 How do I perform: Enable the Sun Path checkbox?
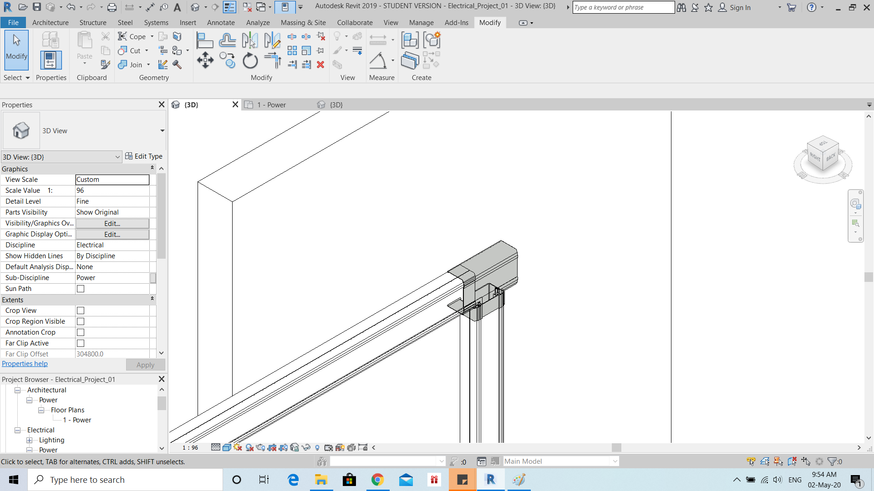pyautogui.click(x=81, y=288)
